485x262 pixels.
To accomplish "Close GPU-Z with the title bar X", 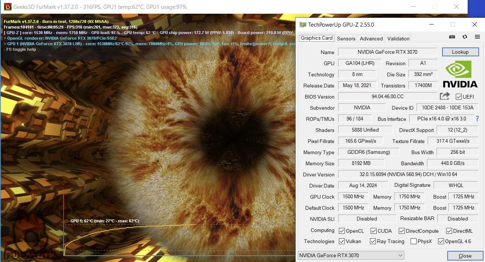I will [474, 25].
